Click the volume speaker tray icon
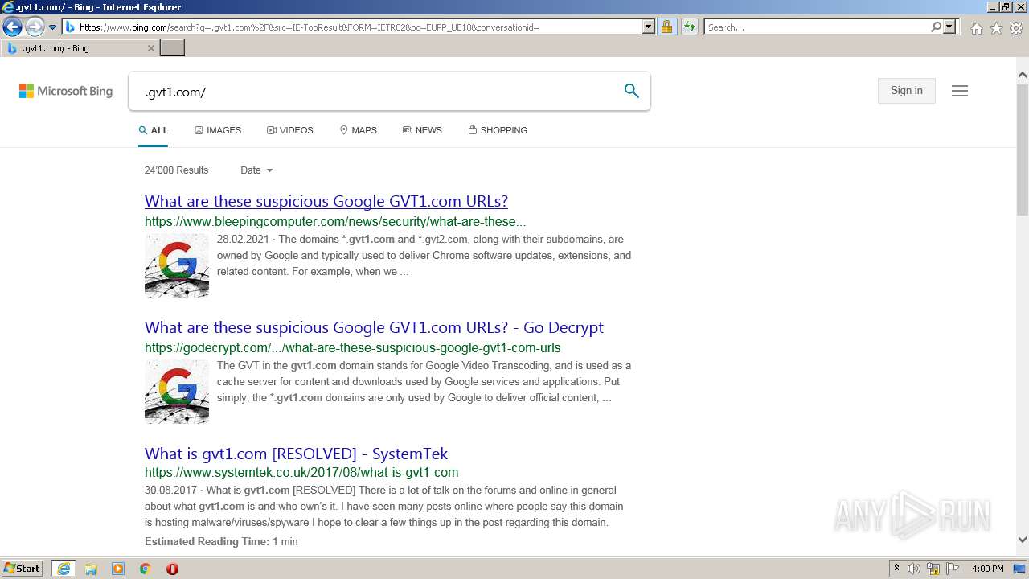 [x=914, y=569]
